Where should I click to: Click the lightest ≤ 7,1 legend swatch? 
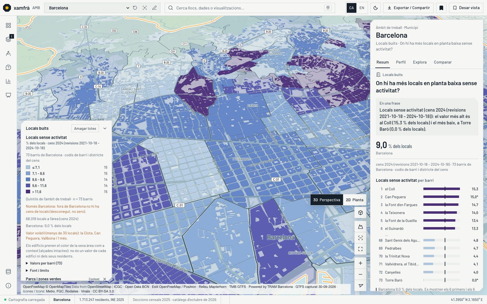click(x=28, y=168)
